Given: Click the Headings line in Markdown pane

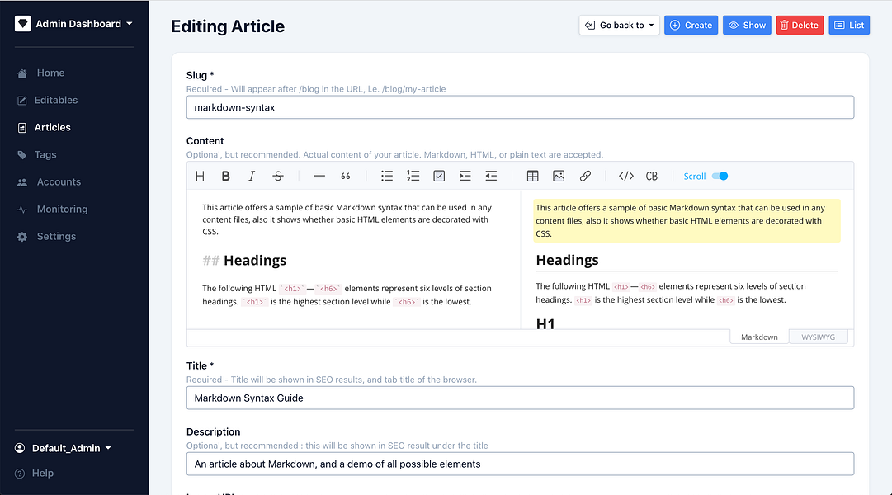Looking at the screenshot, I should (244, 261).
